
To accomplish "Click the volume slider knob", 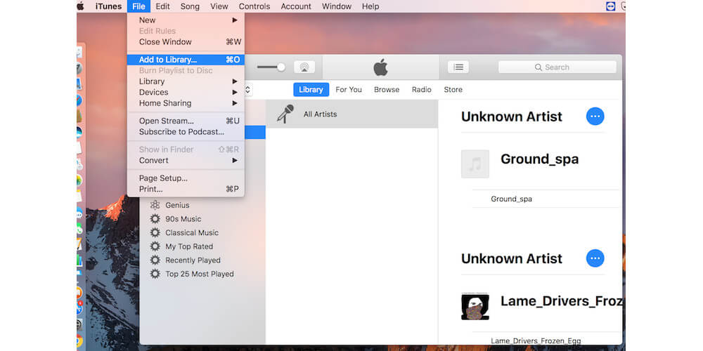I will (x=281, y=67).
